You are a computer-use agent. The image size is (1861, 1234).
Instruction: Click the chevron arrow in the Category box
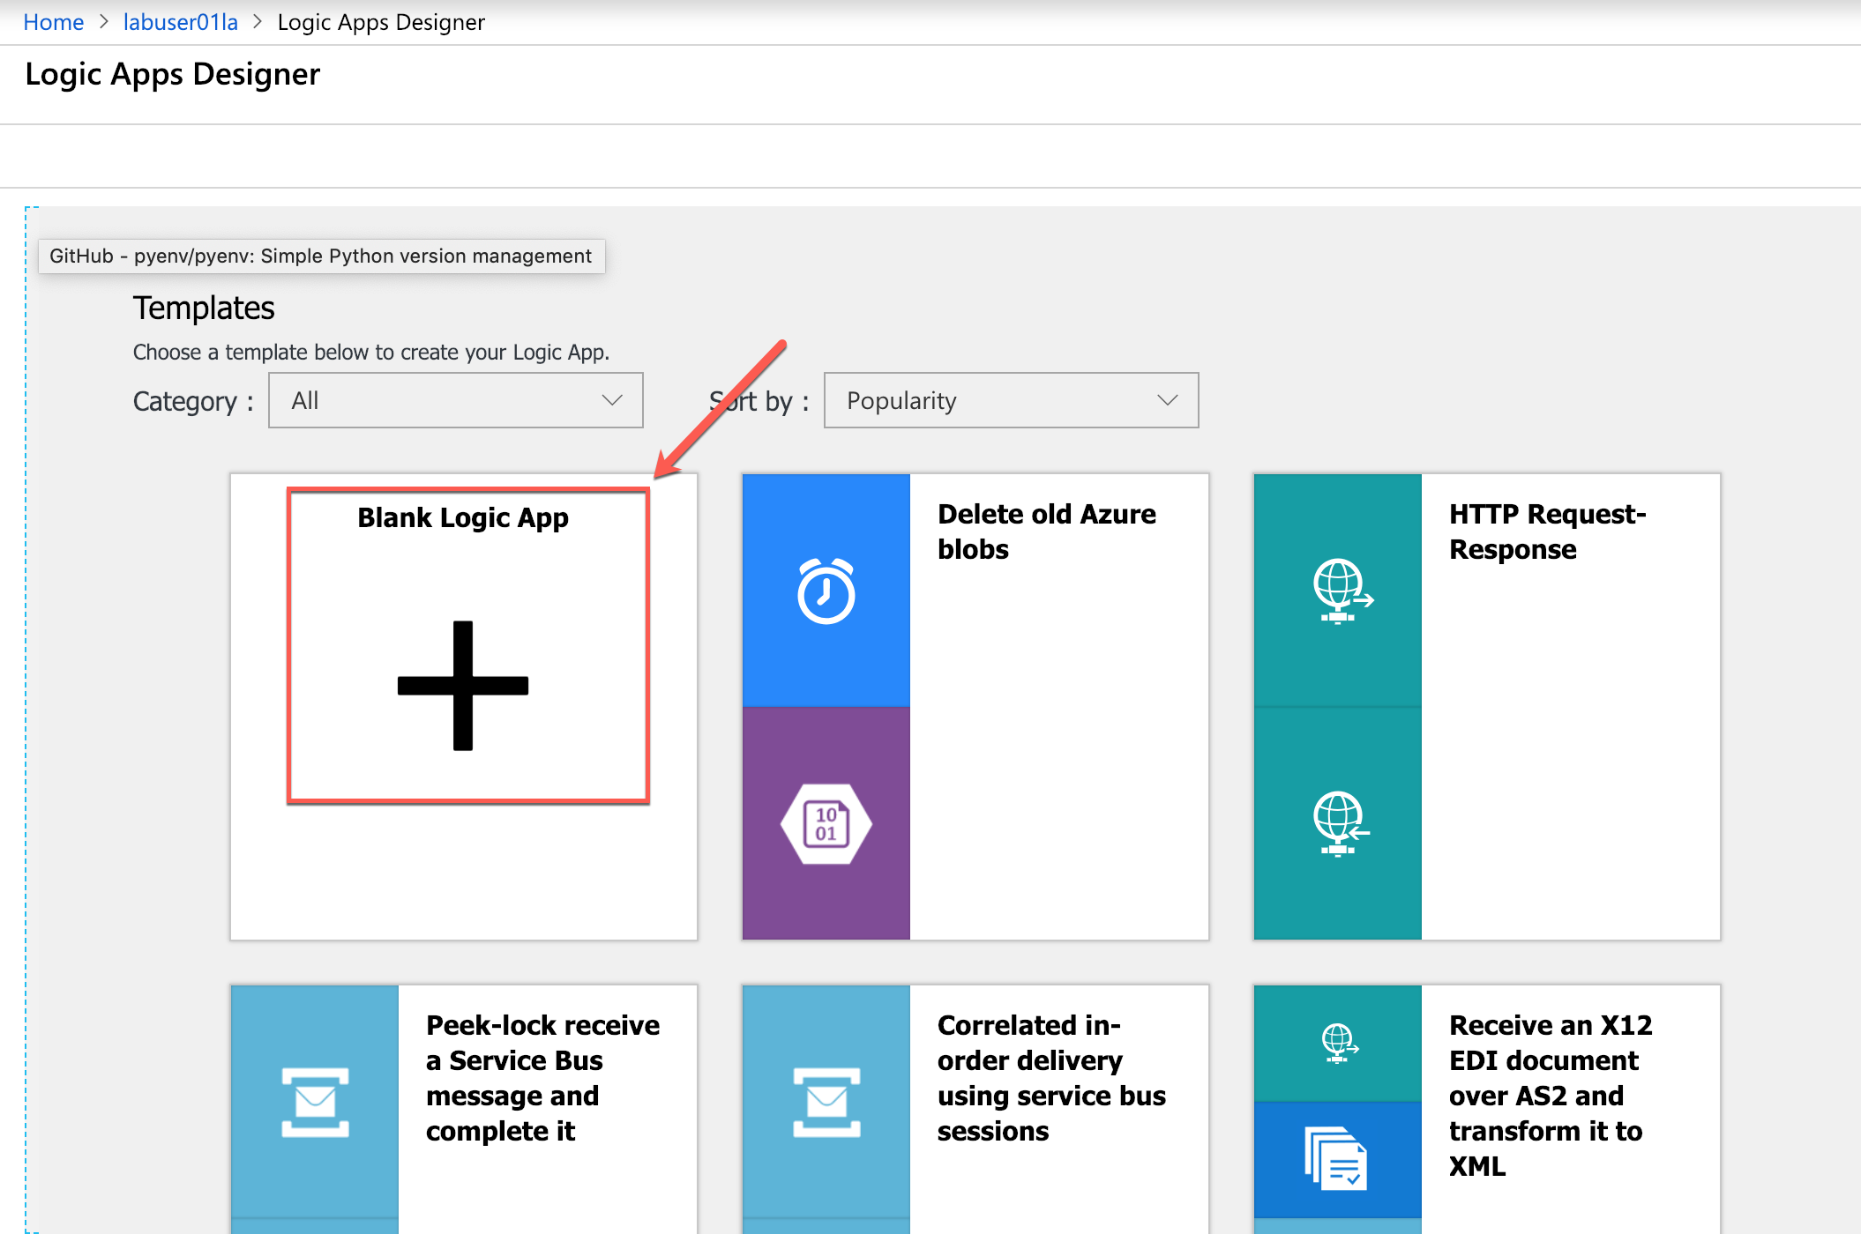612,400
